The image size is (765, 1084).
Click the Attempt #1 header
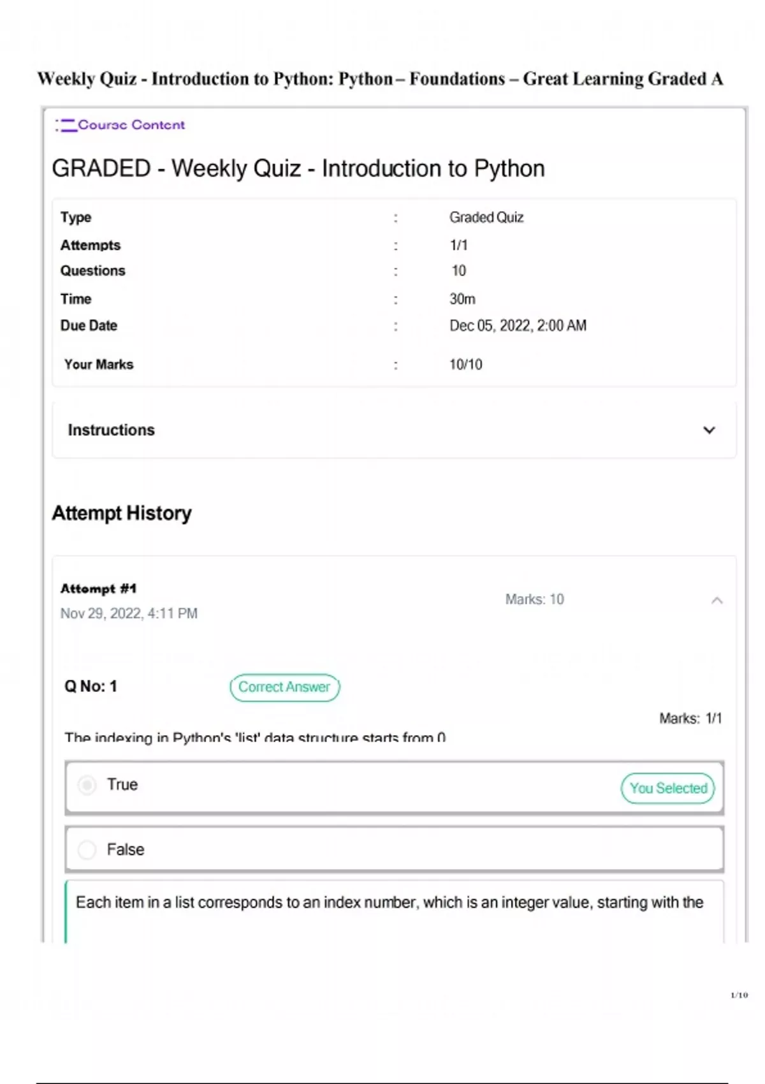(99, 589)
